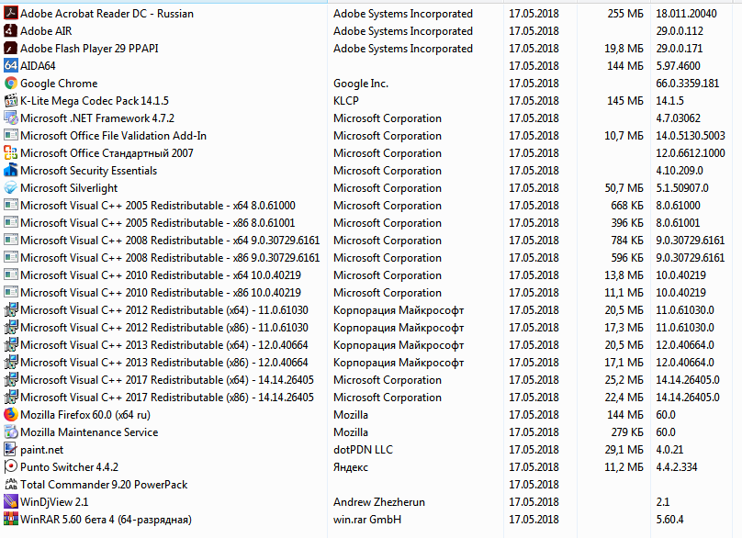Click publisher Andrew Zhezherun
This screenshot has width=742, height=538.
pos(379,501)
